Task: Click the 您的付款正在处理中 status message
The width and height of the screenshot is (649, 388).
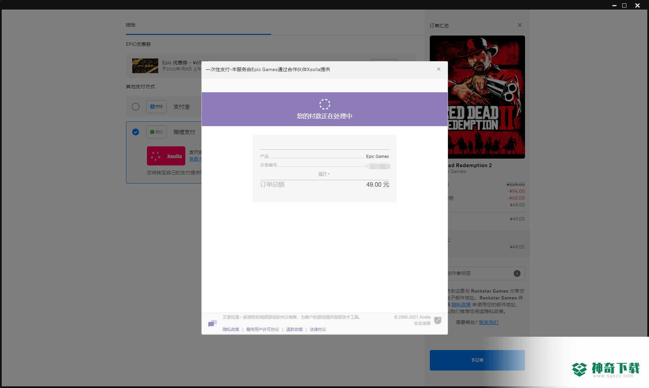Action: [x=325, y=116]
